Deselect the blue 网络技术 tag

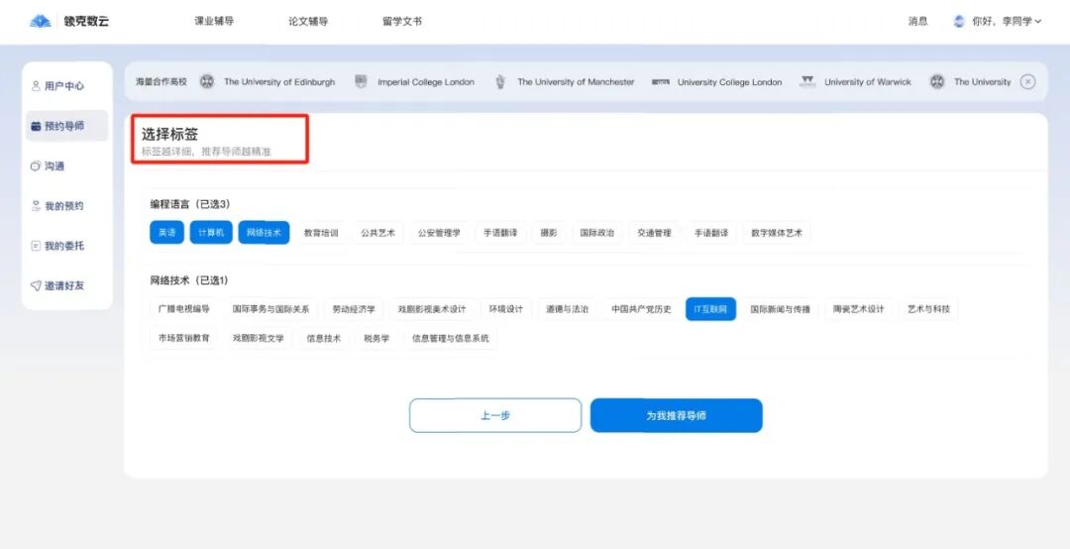[265, 233]
